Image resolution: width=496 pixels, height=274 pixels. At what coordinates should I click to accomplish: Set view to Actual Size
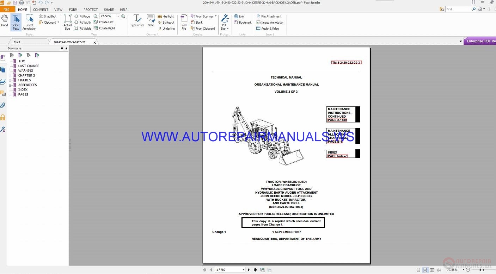click(67, 22)
